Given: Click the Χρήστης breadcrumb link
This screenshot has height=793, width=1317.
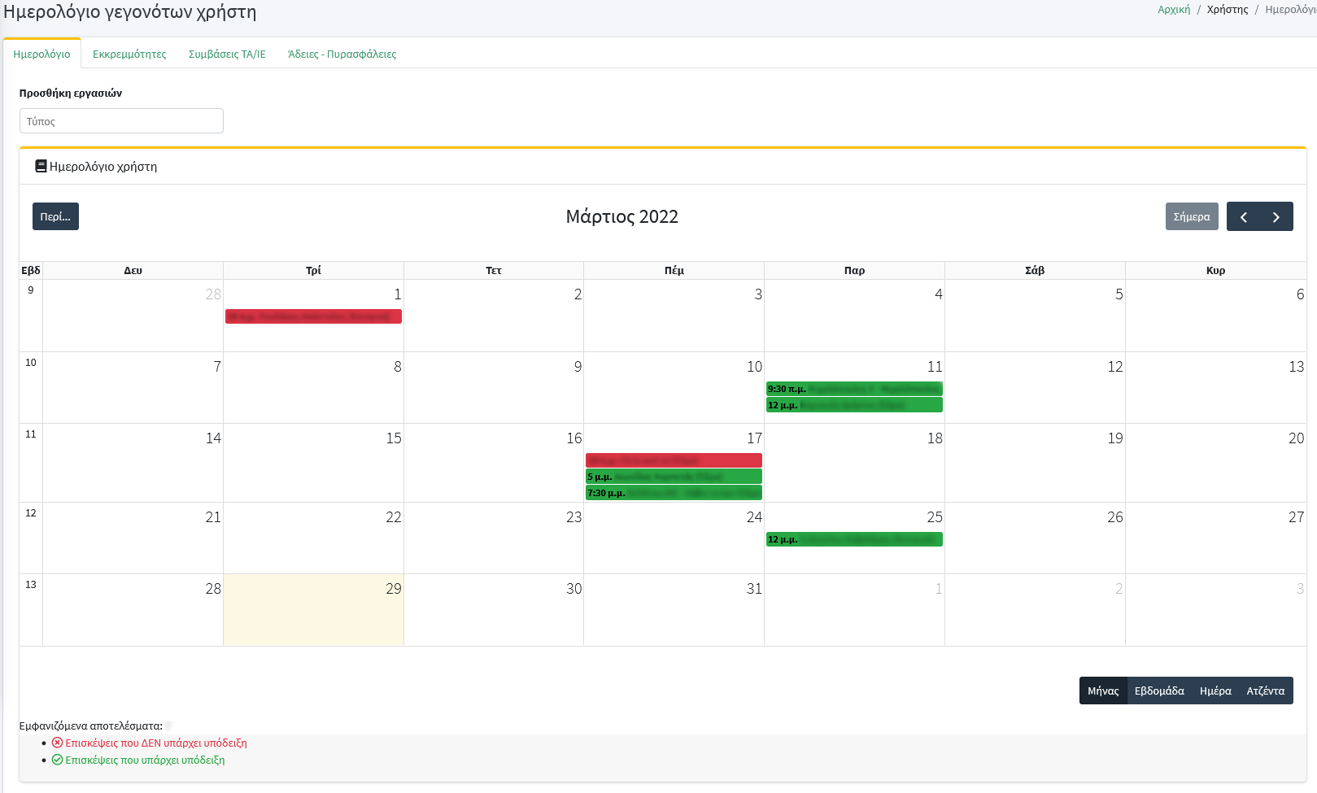Looking at the screenshot, I should pyautogui.click(x=1227, y=10).
